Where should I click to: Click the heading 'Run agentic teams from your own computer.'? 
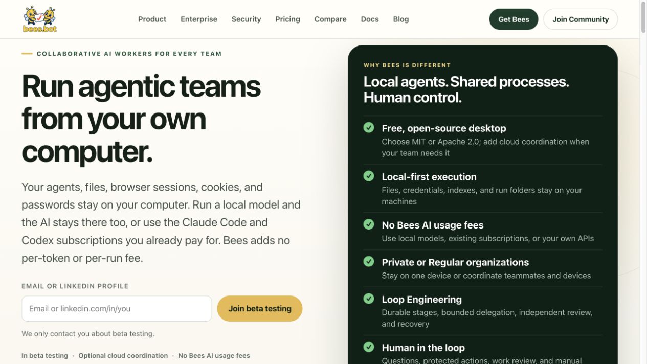pos(141,119)
